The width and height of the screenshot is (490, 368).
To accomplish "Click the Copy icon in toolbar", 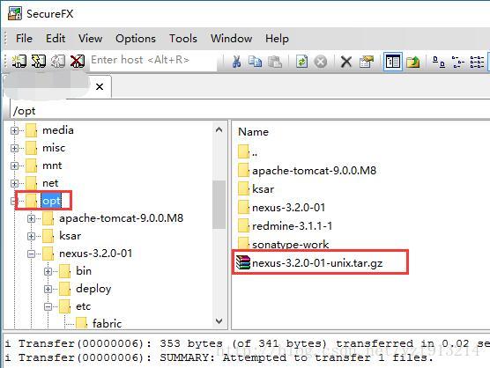I will [255, 62].
